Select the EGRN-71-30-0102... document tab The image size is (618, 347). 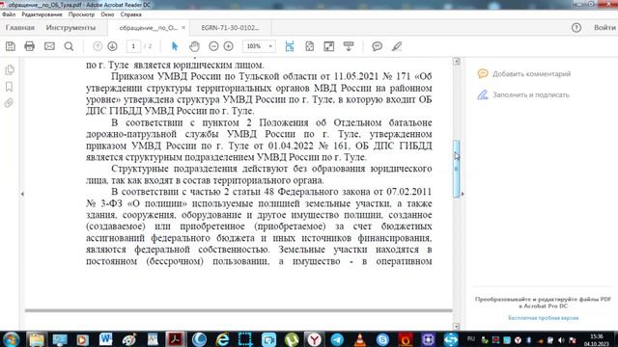(x=230, y=28)
